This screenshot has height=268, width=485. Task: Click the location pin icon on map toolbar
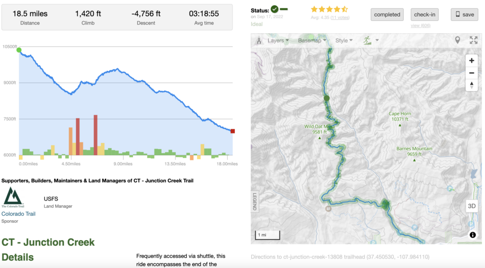(458, 40)
